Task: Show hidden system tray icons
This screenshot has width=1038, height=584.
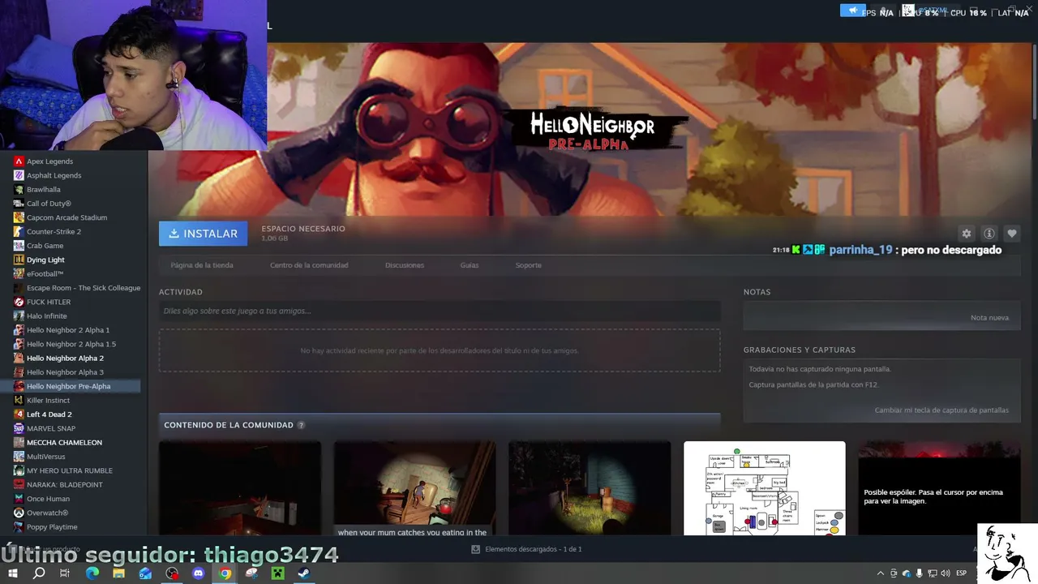Action: (x=881, y=573)
